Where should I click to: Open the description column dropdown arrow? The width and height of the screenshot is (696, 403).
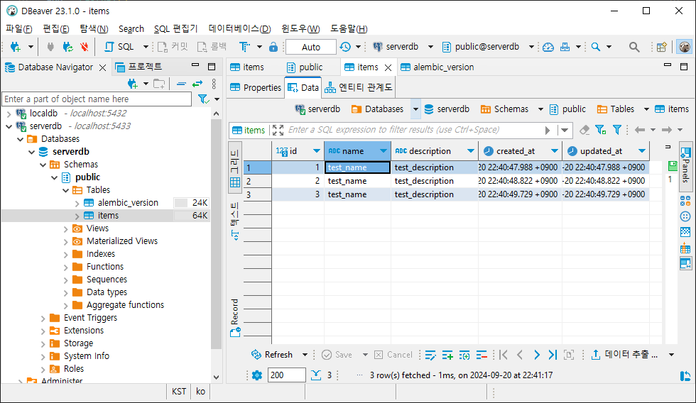click(470, 151)
